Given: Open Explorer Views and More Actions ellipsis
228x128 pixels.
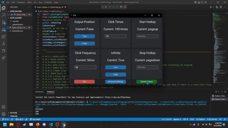Looking at the screenshot, I should click(29, 7).
